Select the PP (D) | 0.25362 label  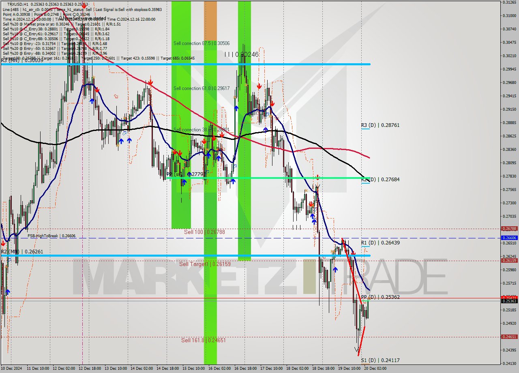380,297
